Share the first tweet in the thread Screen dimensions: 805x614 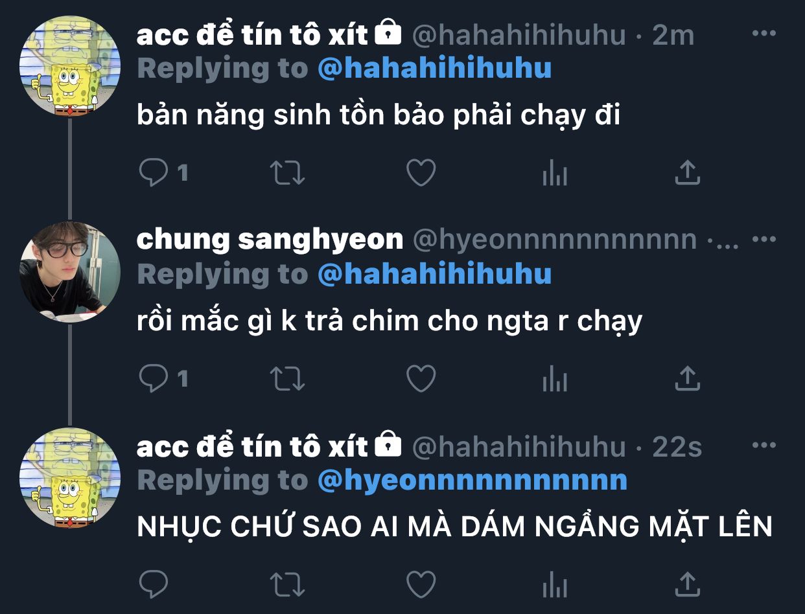pyautogui.click(x=688, y=173)
